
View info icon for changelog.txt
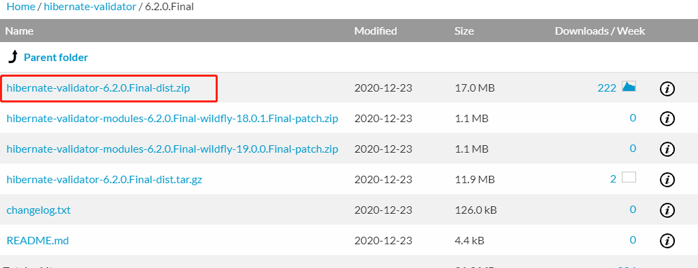pyautogui.click(x=667, y=210)
